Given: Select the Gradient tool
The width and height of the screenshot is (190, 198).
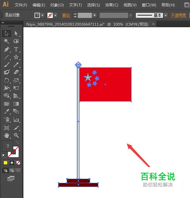Looking at the screenshot, I should (x=16, y=104).
